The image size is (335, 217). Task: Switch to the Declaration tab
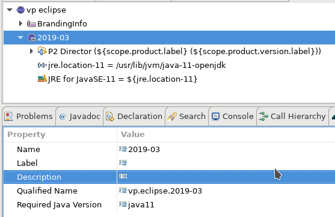[x=134, y=117]
